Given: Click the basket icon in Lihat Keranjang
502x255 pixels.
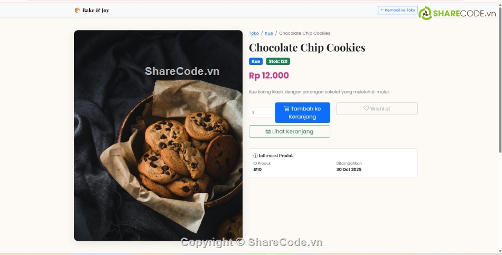Looking at the screenshot, I should [268, 131].
